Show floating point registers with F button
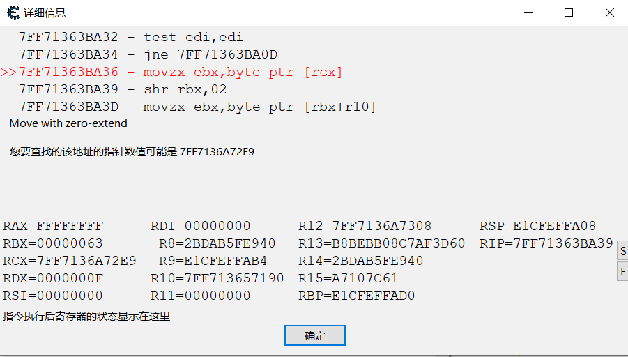The height and width of the screenshot is (357, 628). click(x=622, y=272)
